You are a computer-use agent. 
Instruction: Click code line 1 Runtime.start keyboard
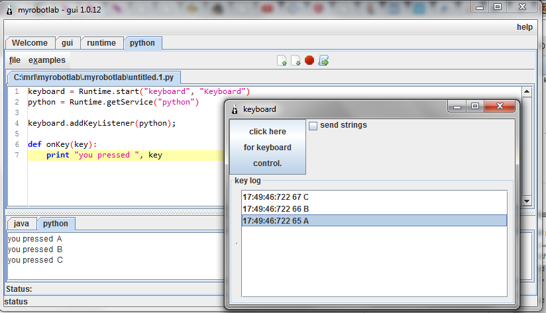click(139, 91)
